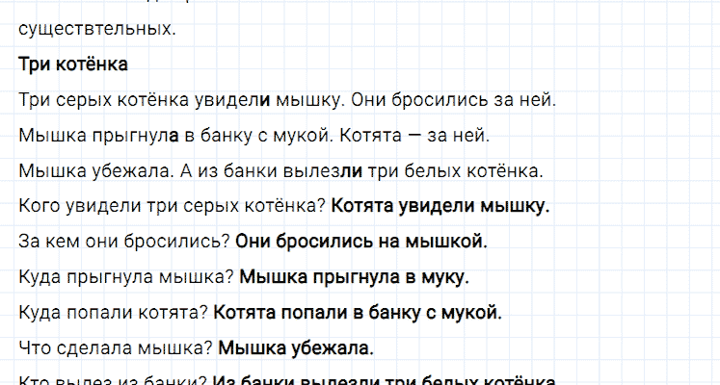This screenshot has height=385, width=720.
Task: Click the partially visible question "Кто вылез из банки?"
Action: point(112,379)
